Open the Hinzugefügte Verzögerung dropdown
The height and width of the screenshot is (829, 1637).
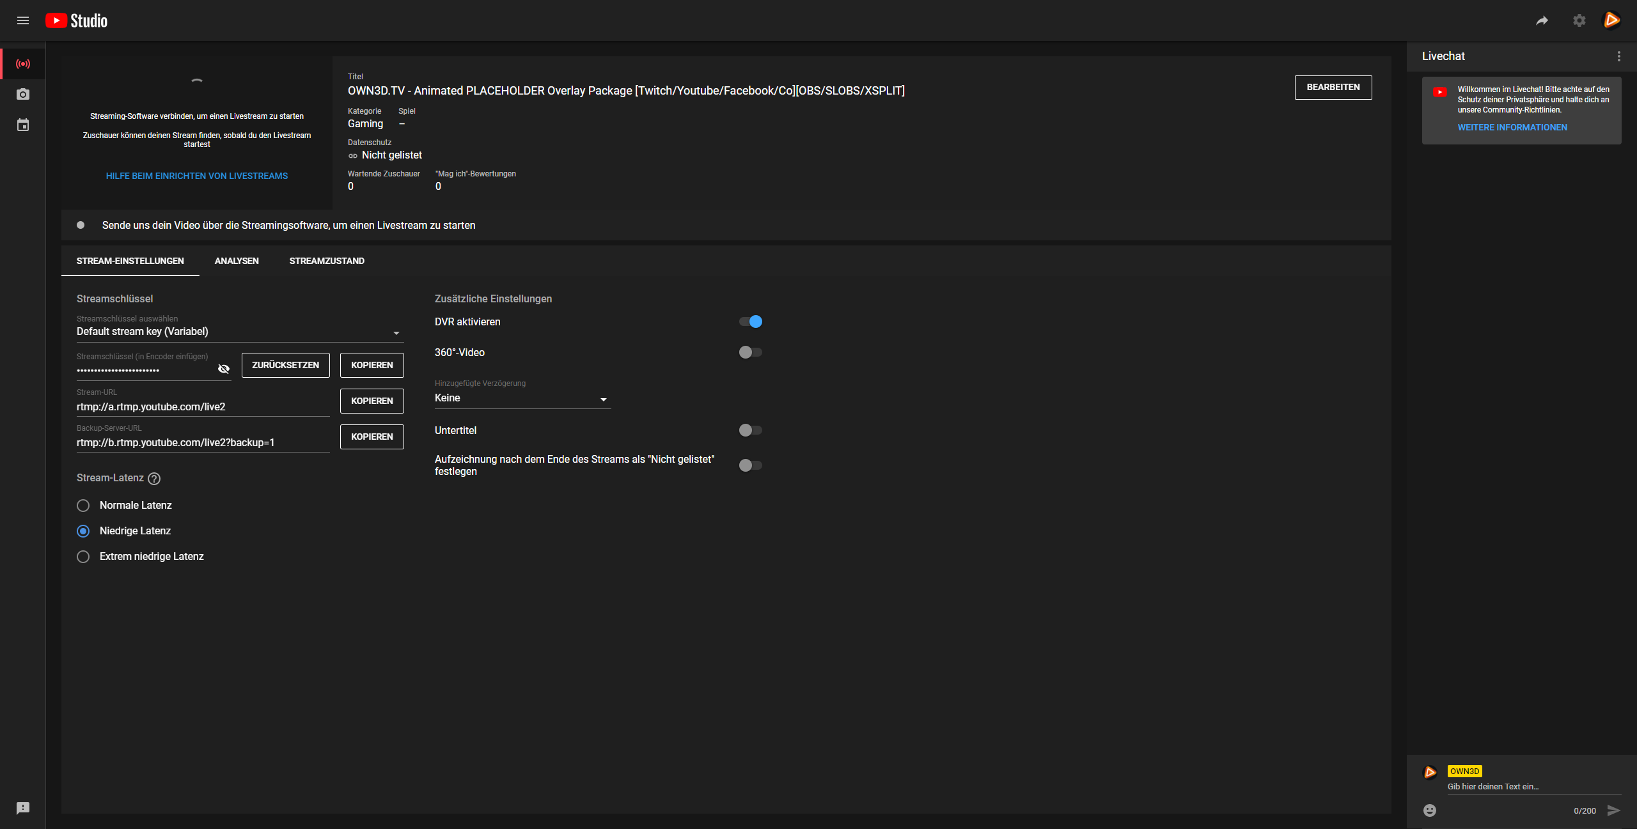[522, 398]
